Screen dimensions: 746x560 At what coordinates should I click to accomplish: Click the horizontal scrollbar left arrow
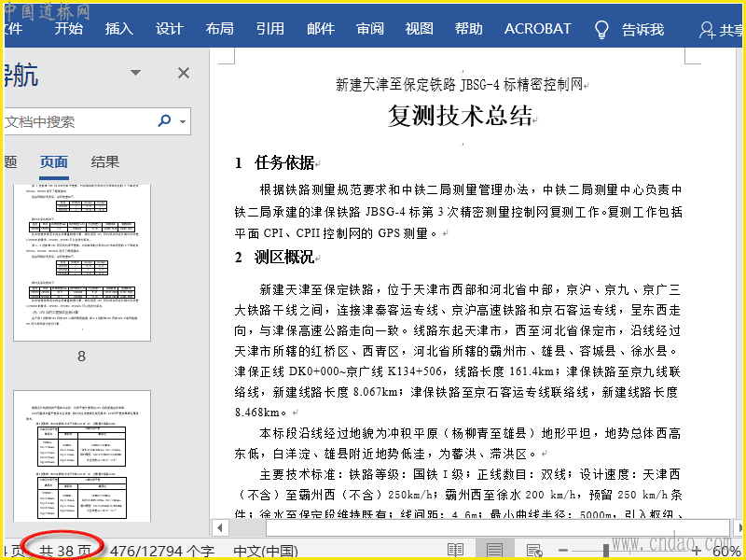coord(220,527)
